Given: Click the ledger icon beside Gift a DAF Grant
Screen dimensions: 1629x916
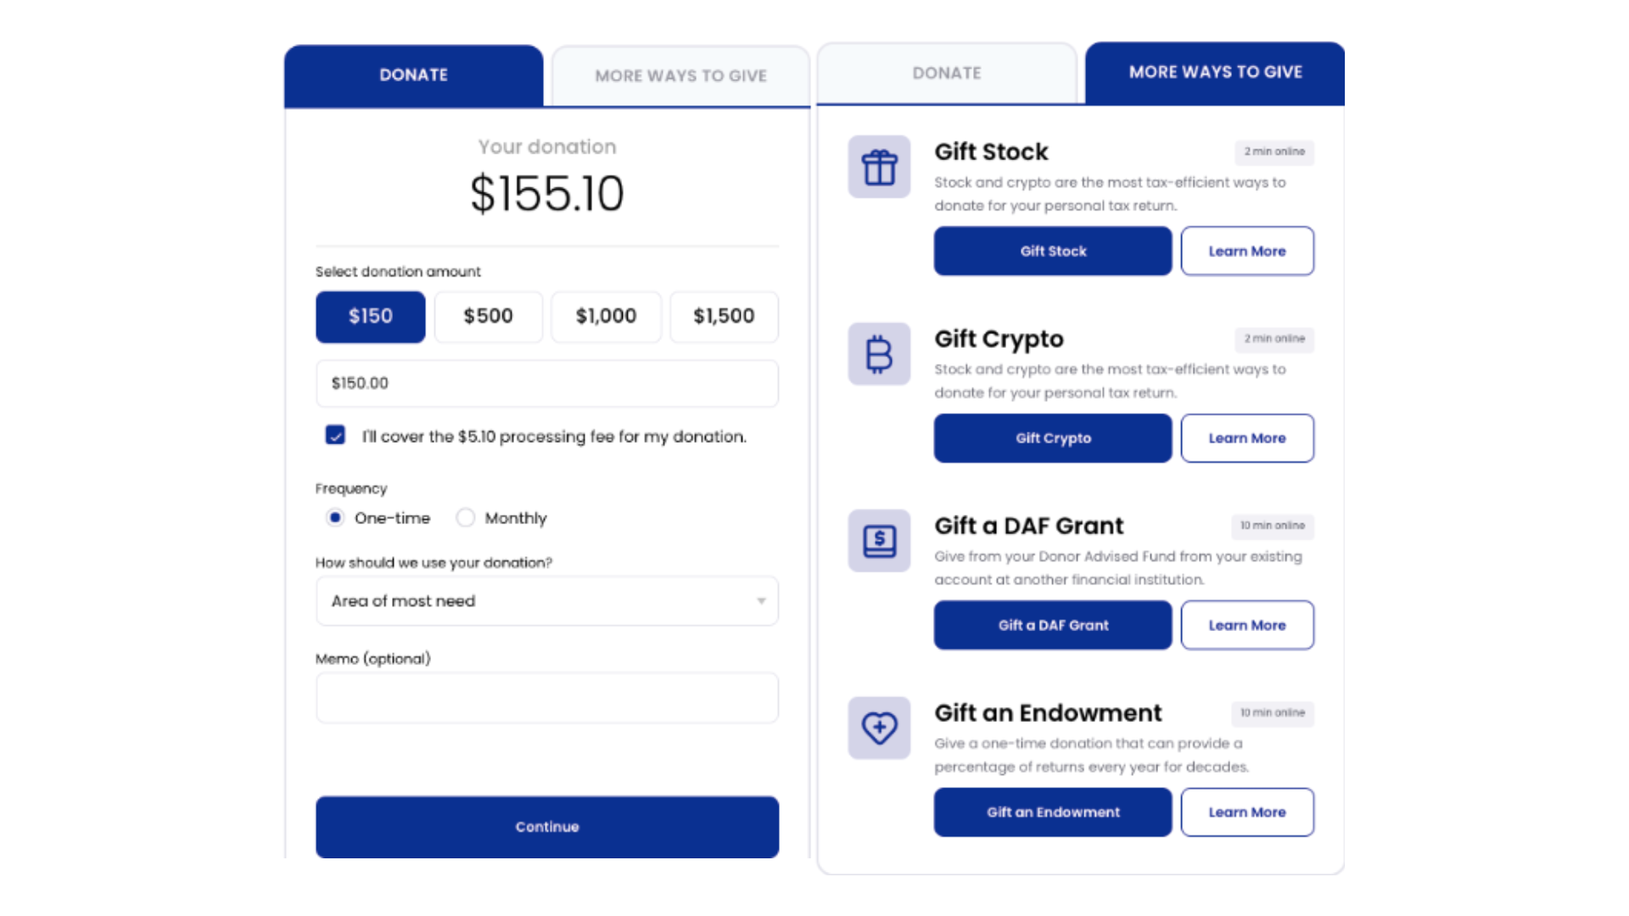Looking at the screenshot, I should tap(879, 541).
